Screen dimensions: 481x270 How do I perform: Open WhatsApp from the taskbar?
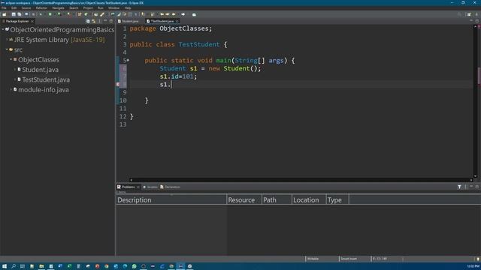click(x=135, y=266)
